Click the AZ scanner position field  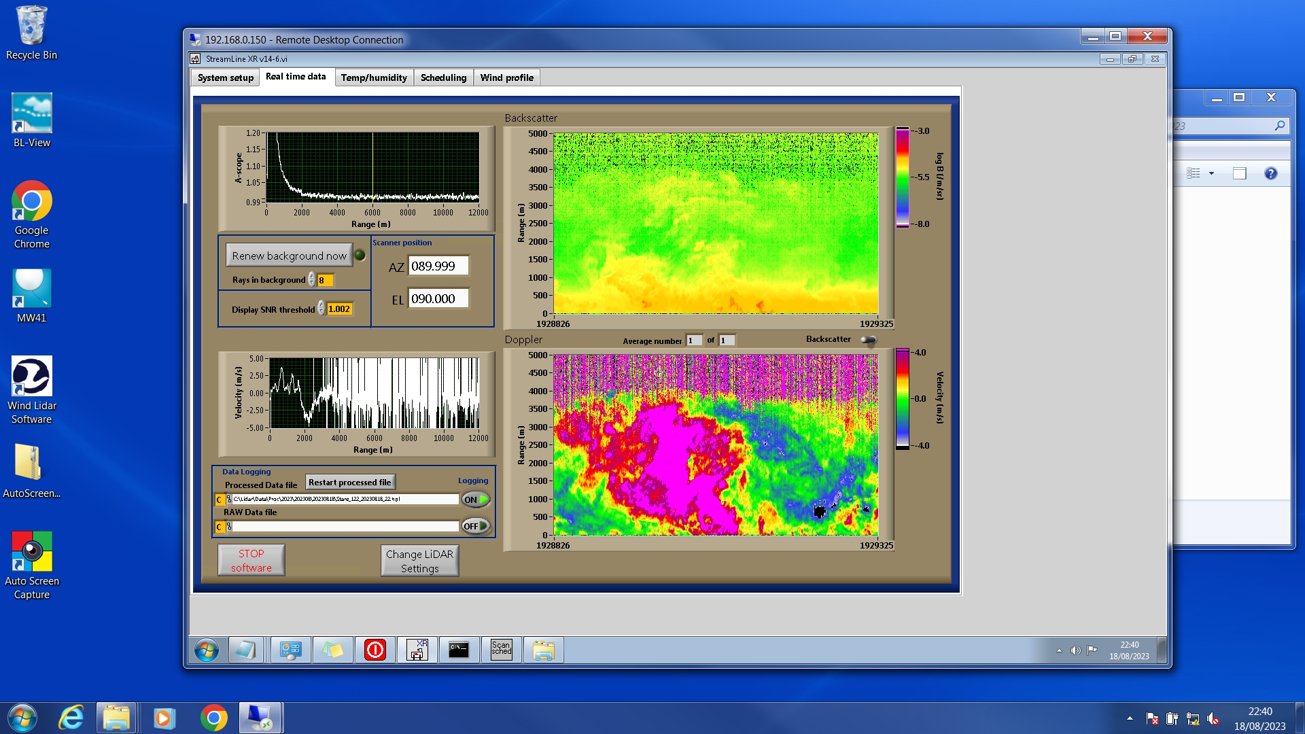tap(438, 266)
